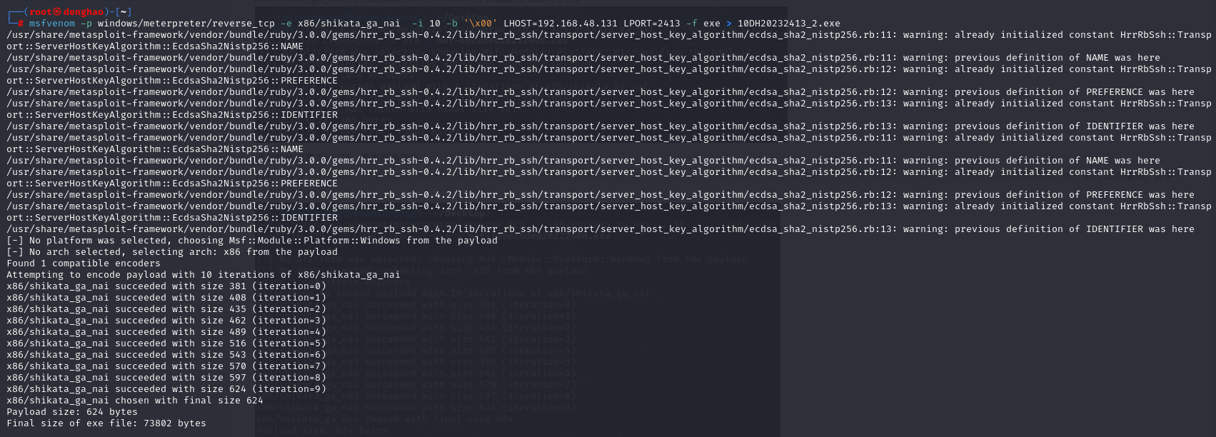Click the msfvenom command word

pyautogui.click(x=52, y=24)
